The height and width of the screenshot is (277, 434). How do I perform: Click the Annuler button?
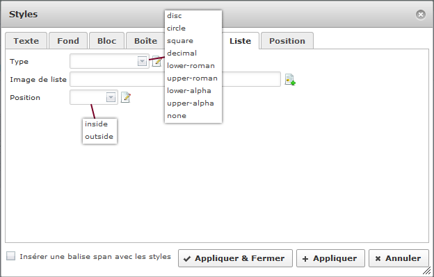399,258
